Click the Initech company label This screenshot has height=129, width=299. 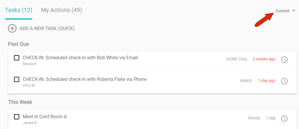click(x=246, y=81)
